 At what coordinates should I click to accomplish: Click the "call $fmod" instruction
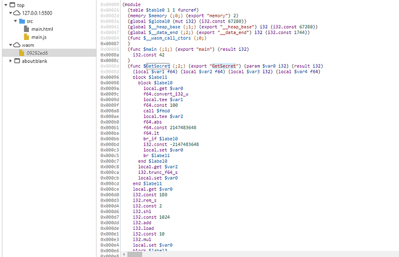157,110
